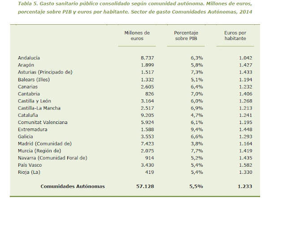Viewport: 287px width, 230px height.
Task: Click the 'Porcentaje sobre PIB' column header
Action: (x=186, y=35)
